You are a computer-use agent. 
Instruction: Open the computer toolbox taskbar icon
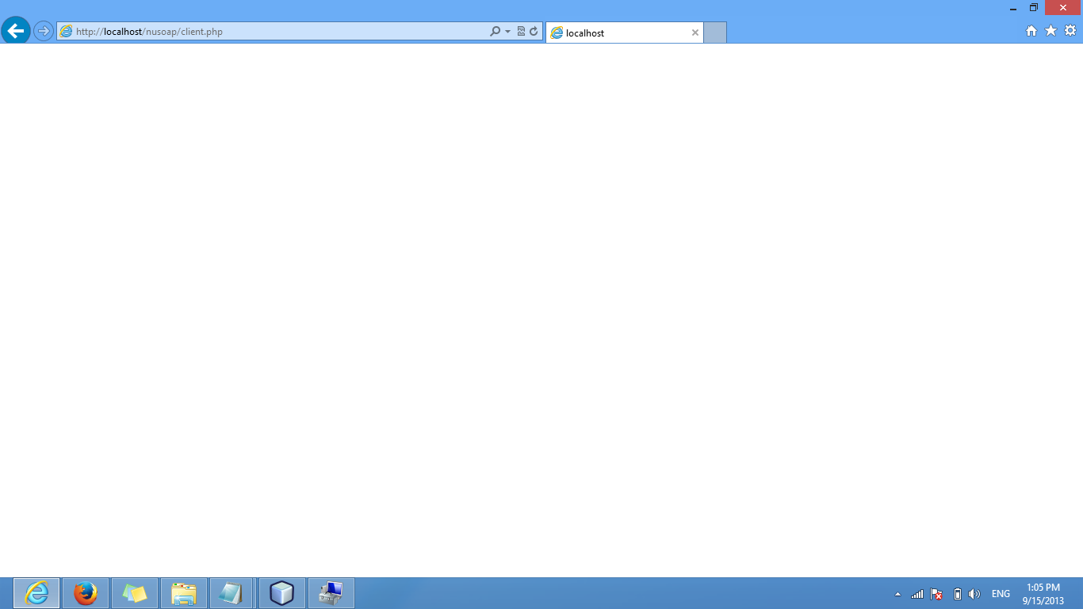pos(331,593)
